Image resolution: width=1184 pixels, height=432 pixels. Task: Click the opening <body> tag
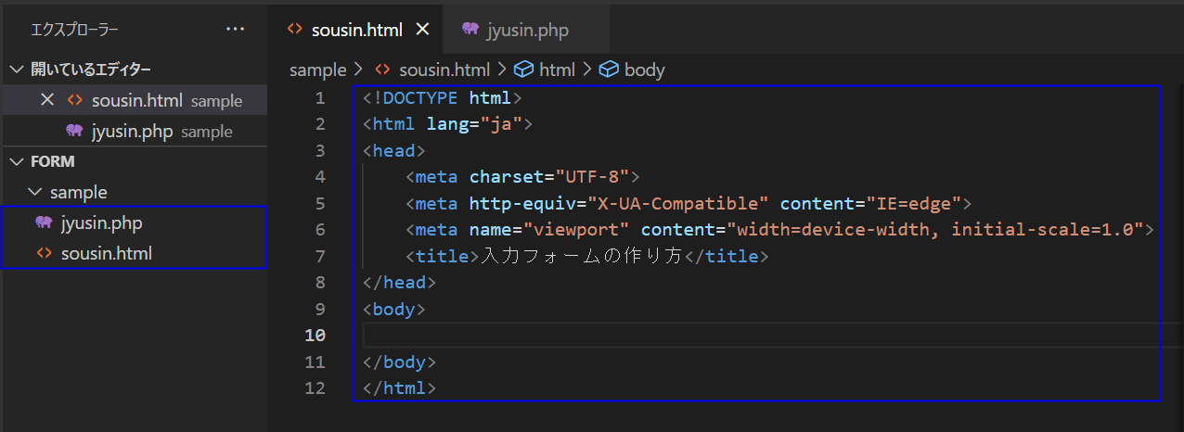pyautogui.click(x=394, y=309)
